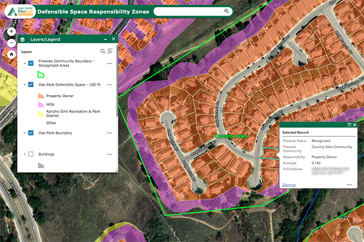Minimize the Layers/Legend panel
Screen dimensions: 364x242
[106, 39]
